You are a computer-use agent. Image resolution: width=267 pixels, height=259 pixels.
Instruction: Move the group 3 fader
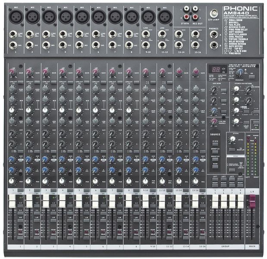(232, 201)
